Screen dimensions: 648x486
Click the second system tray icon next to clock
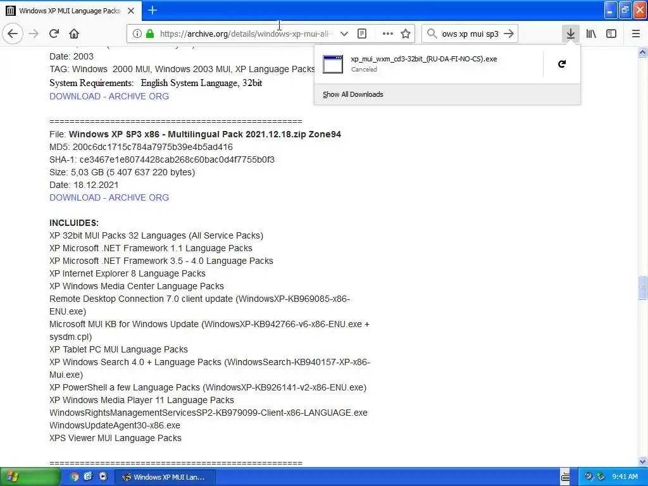(x=601, y=477)
